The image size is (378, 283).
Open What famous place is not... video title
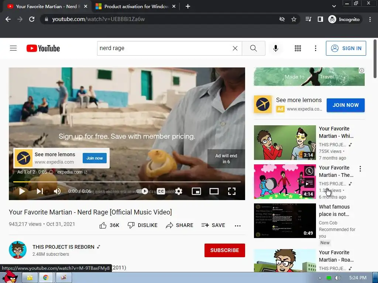click(x=334, y=210)
